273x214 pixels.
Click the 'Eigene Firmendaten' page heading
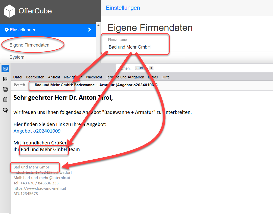(x=150, y=28)
